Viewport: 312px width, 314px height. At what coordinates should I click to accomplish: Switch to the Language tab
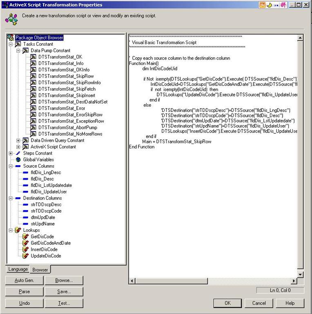pos(18,269)
